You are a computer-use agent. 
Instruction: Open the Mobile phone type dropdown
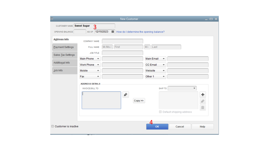point(90,71)
